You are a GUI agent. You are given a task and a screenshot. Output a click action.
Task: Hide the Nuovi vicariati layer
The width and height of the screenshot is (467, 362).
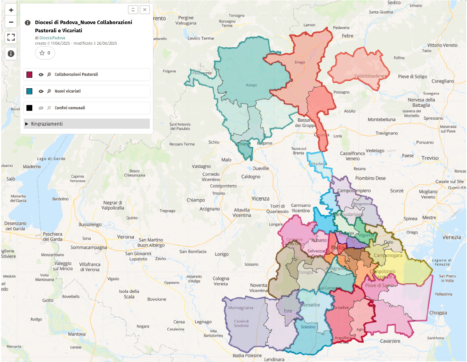pyautogui.click(x=41, y=91)
